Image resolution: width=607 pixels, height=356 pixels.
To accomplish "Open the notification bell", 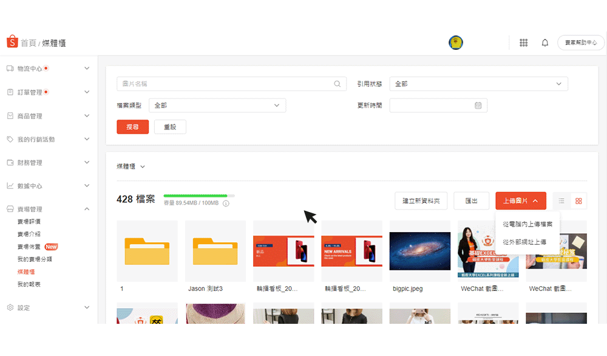I will pyautogui.click(x=545, y=43).
